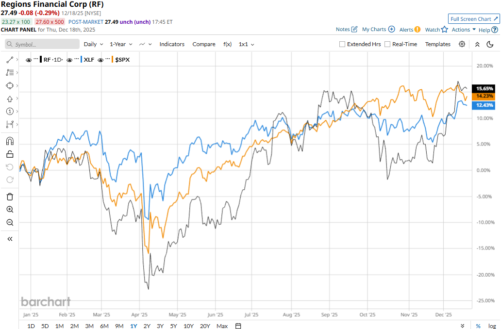The height and width of the screenshot is (329, 501).
Task: Click the orange $SPX color swatch
Action: point(113,59)
